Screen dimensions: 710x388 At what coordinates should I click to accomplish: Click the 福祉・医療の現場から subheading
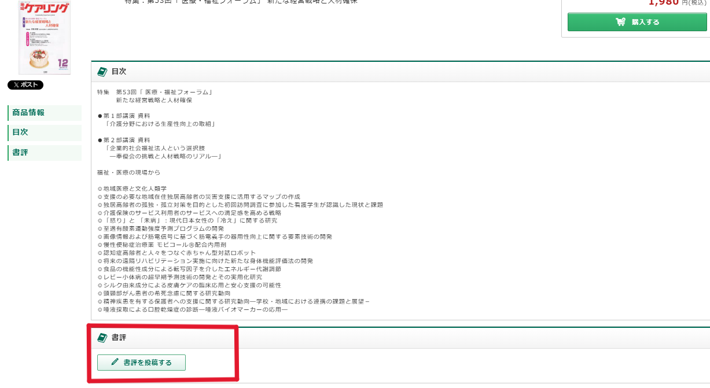pyautogui.click(x=128, y=172)
